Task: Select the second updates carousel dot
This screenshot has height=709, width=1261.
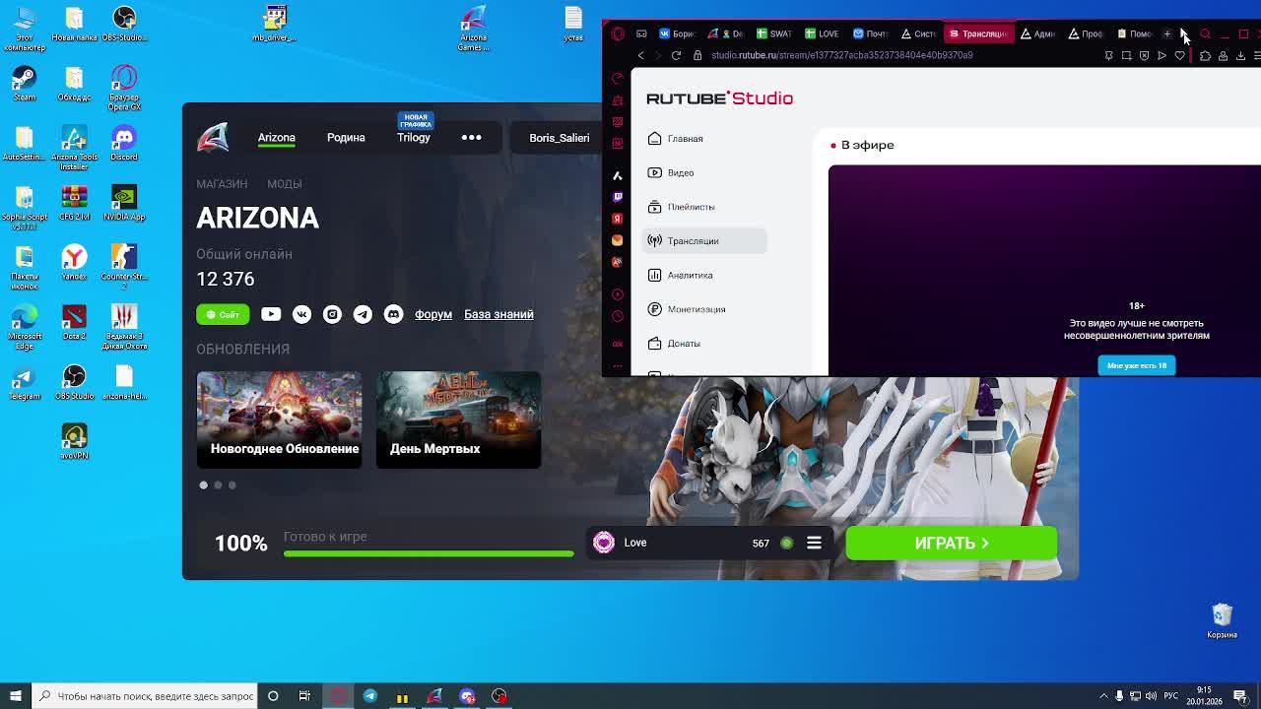Action: (218, 484)
